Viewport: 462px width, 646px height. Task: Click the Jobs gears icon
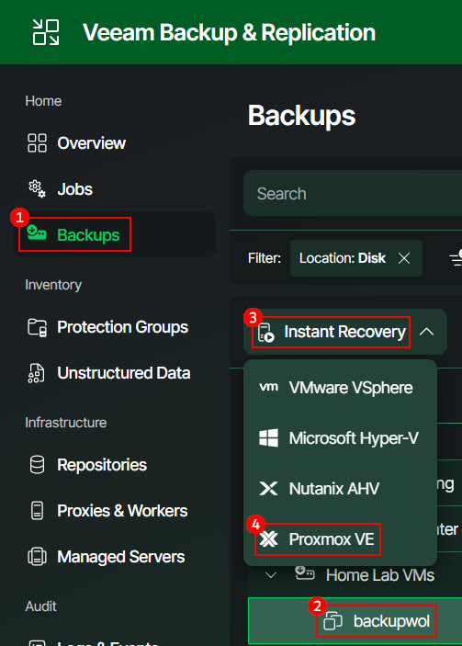[37, 189]
